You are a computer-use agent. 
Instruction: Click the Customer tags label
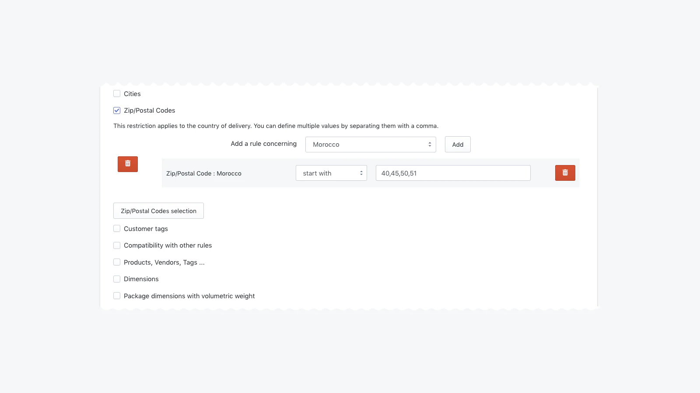(146, 229)
